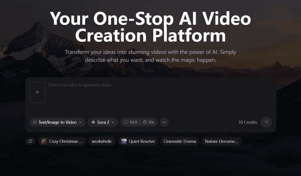Screen dimensions: 301x176
Task: Select the workaholic prompt suggestion
Action: pyautogui.click(x=102, y=141)
